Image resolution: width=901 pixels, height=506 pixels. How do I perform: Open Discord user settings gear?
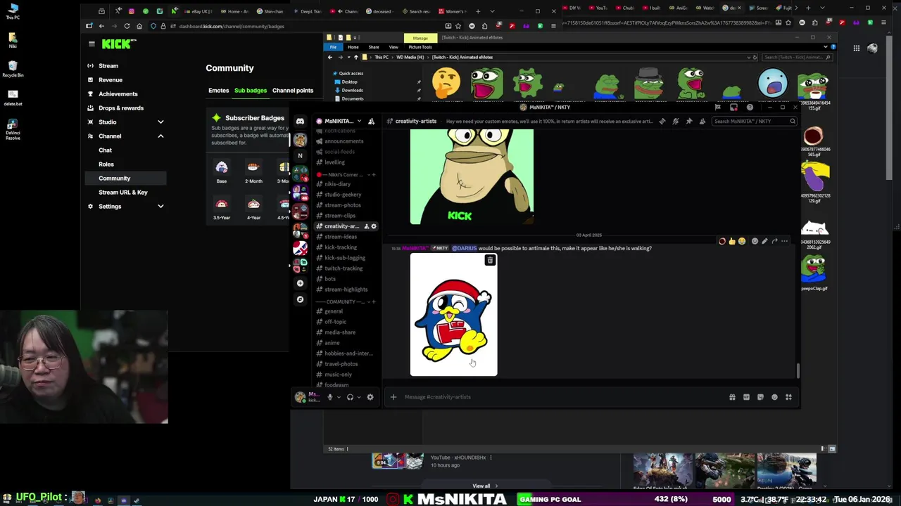point(370,397)
